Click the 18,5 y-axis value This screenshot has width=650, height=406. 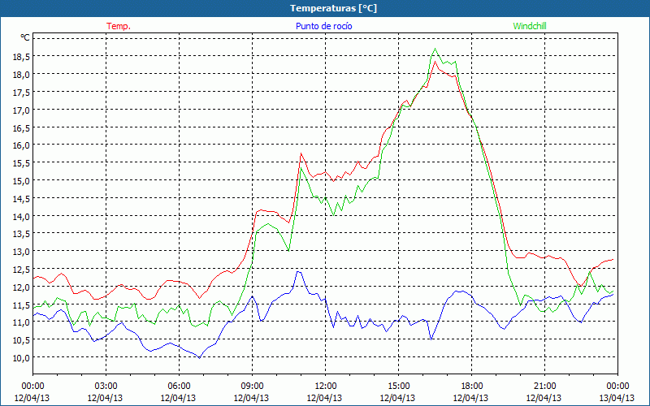tap(21, 57)
